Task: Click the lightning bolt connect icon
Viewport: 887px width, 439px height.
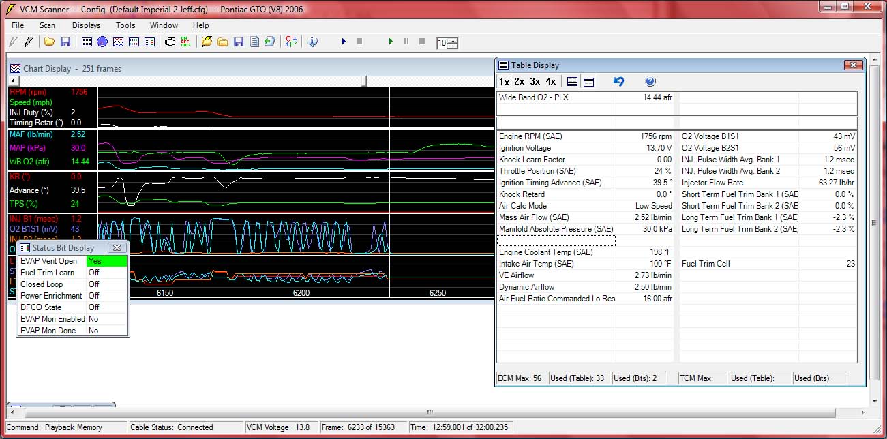Action: [29, 41]
